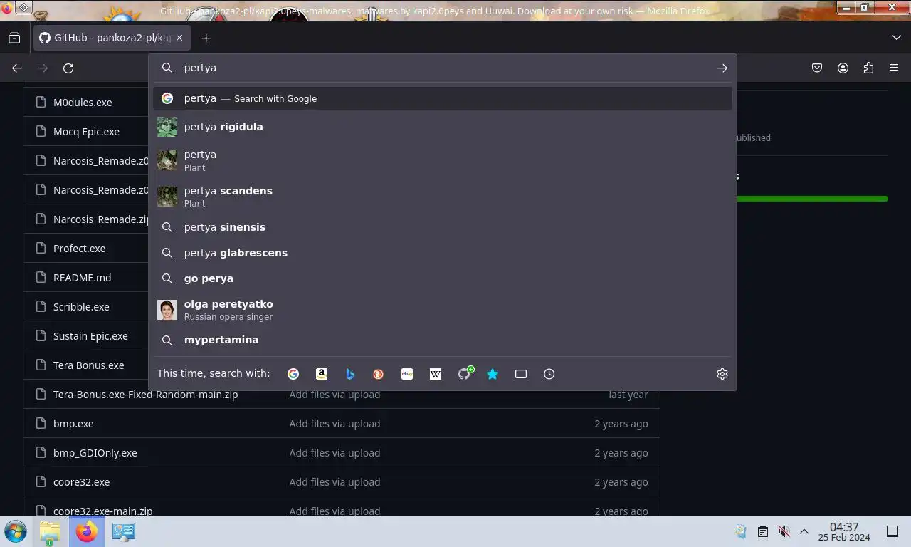Image resolution: width=911 pixels, height=547 pixels.
Task: Reload the current page
Action: (68, 68)
